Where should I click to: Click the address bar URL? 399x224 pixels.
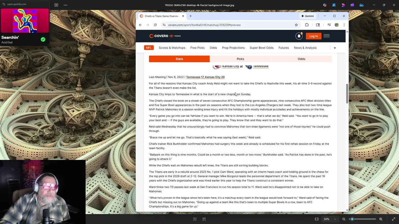[x=204, y=25]
